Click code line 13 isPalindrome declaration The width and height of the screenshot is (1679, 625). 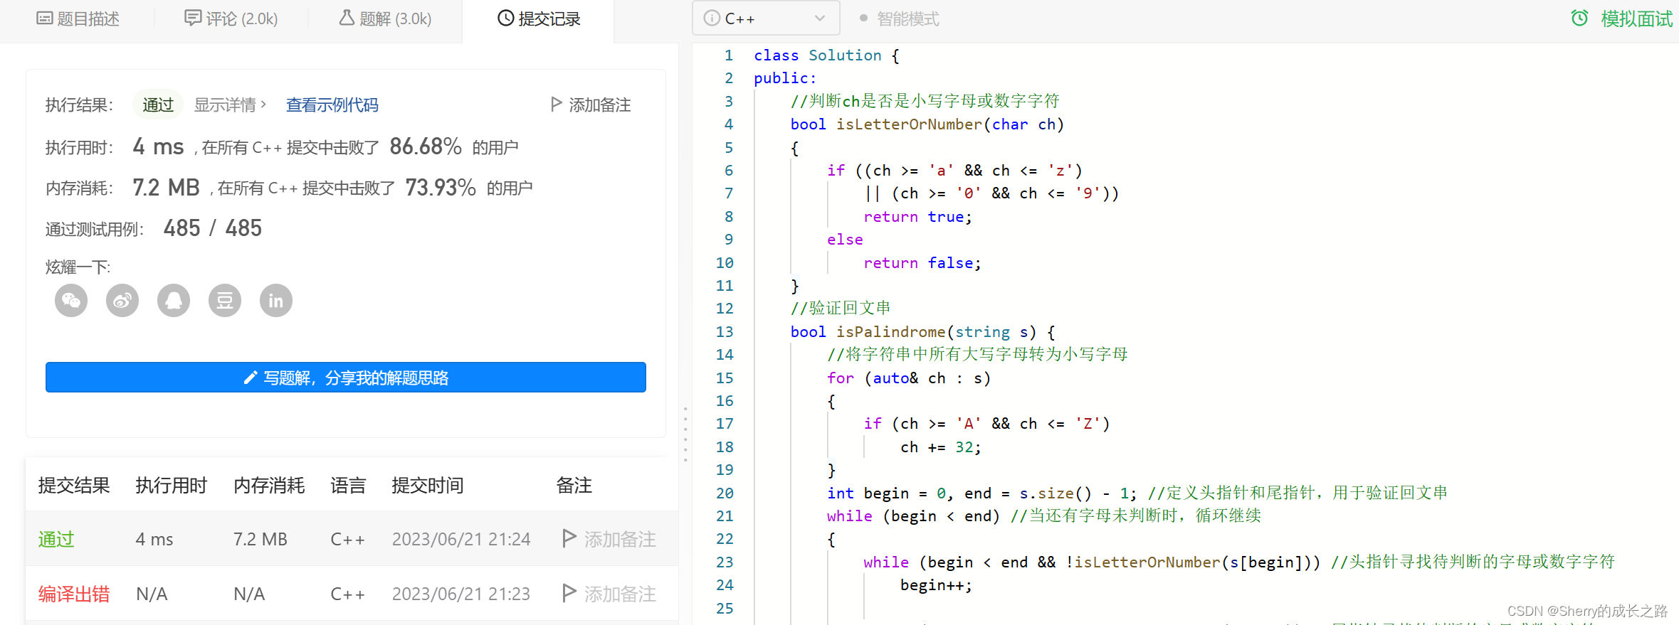click(922, 331)
